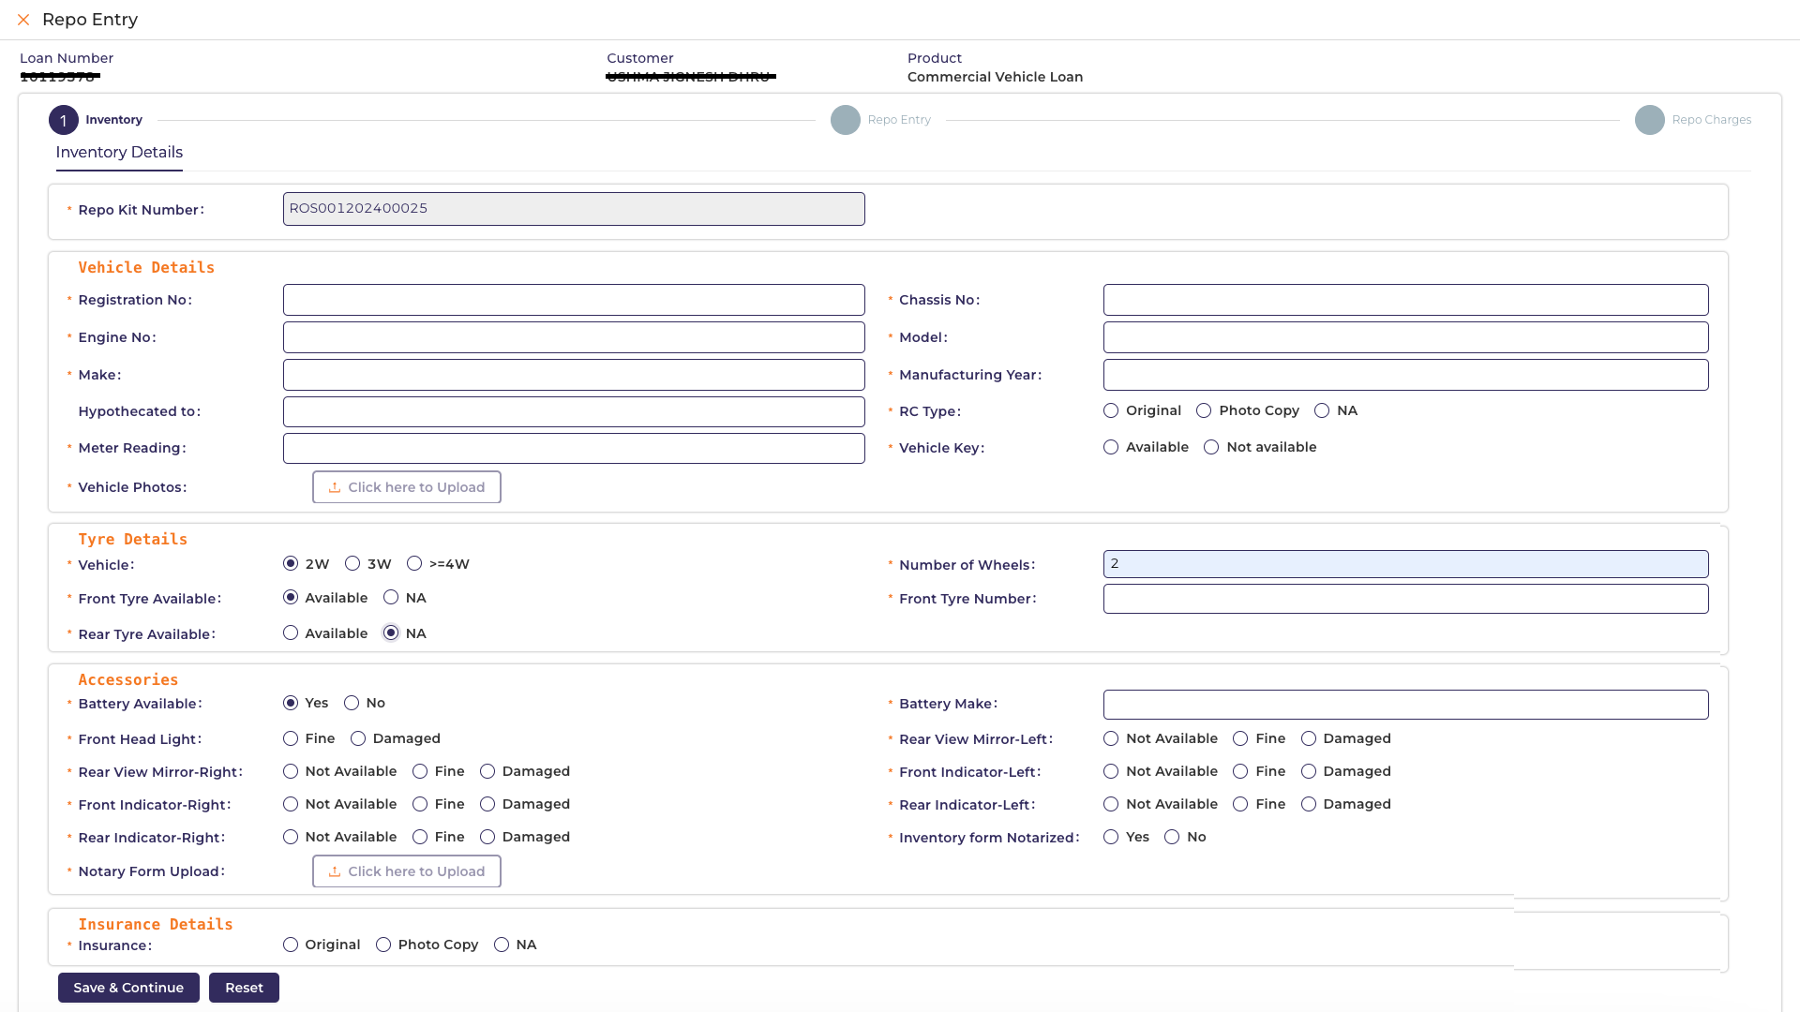Click the Chassis No input
1800x1012 pixels.
(x=1405, y=301)
